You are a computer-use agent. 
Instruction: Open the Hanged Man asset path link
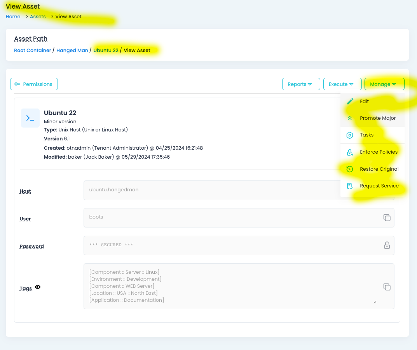(72, 50)
